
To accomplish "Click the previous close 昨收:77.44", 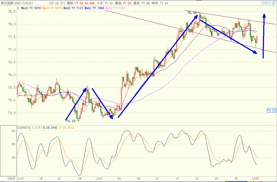I will tap(160, 3).
